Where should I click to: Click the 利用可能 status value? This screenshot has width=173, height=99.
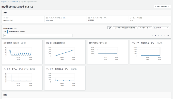[91, 20]
